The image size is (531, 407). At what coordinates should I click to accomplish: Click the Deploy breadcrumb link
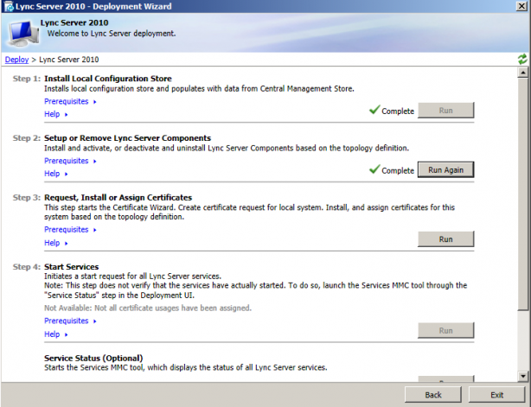pyautogui.click(x=16, y=60)
